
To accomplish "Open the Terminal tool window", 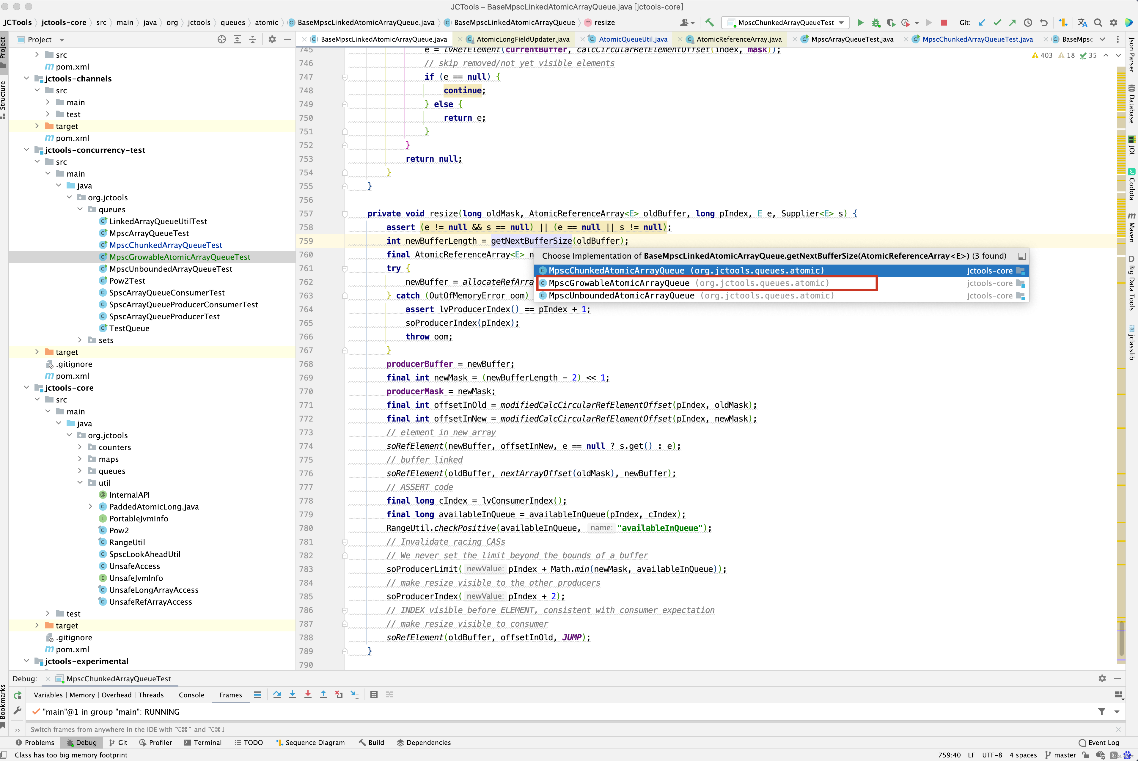I will [203, 742].
